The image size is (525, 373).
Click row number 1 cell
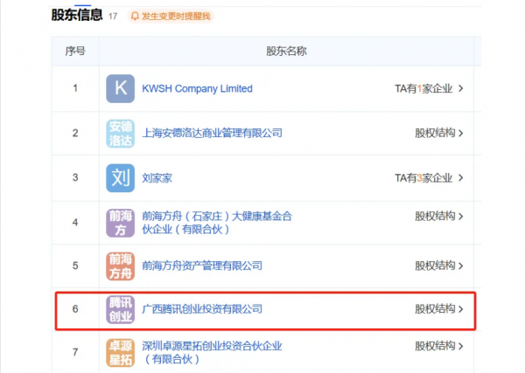[x=75, y=88]
